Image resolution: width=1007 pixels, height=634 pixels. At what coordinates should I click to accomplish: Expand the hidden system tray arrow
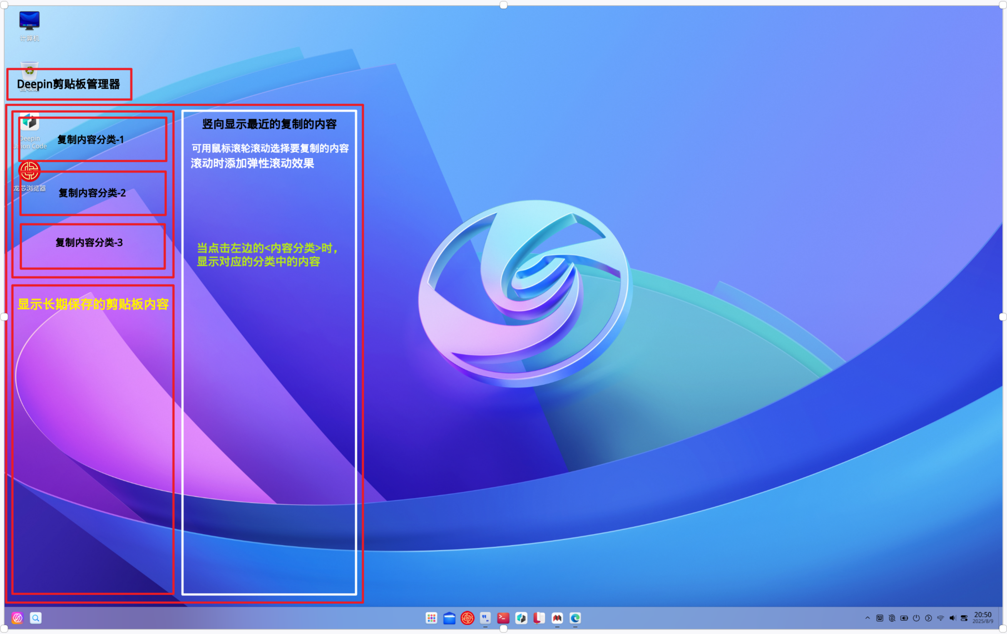pos(867,618)
